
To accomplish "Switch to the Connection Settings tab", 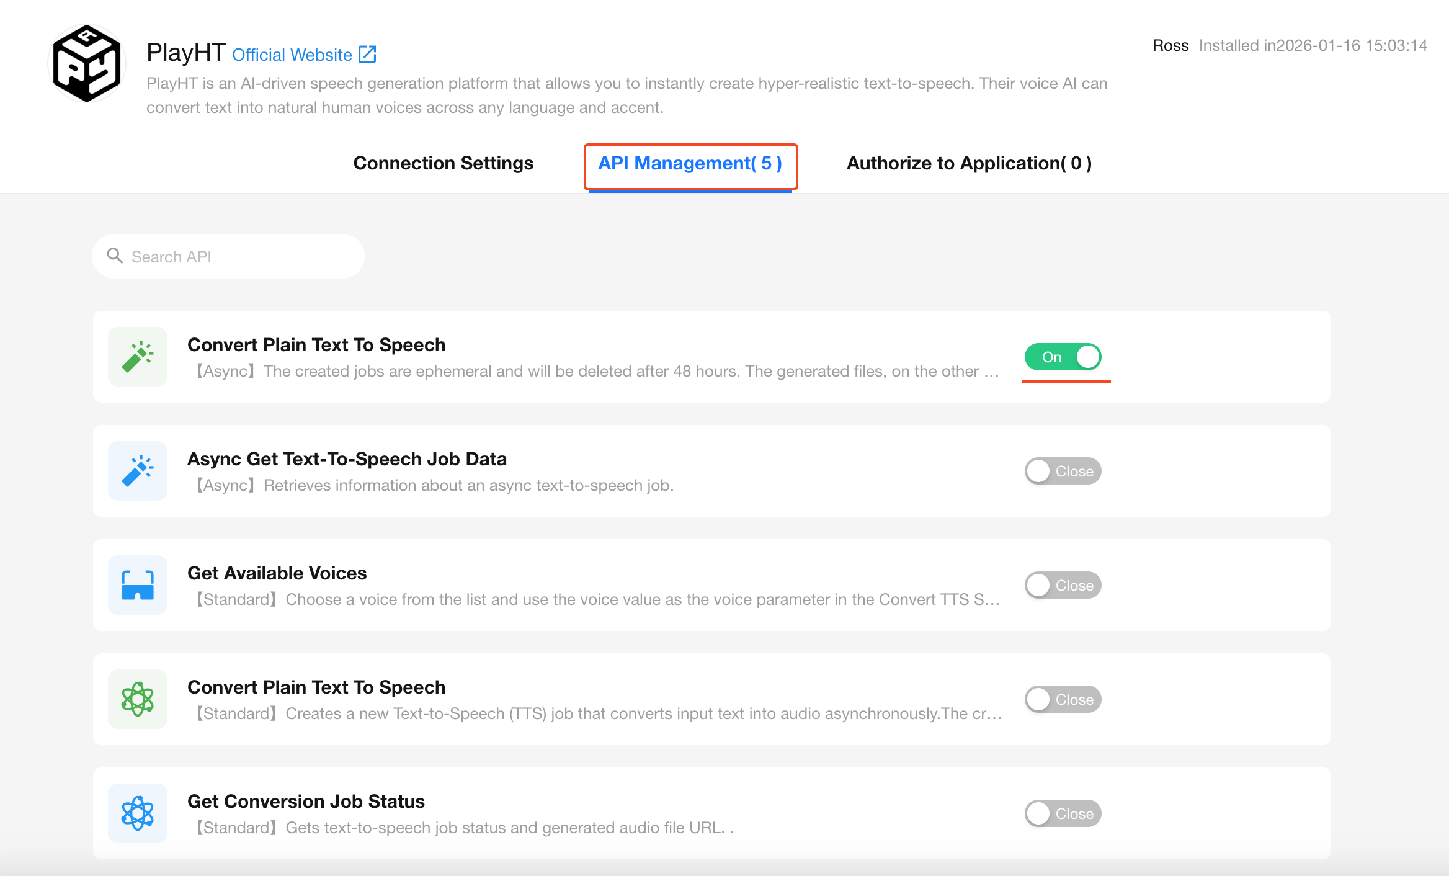I will click(x=443, y=163).
